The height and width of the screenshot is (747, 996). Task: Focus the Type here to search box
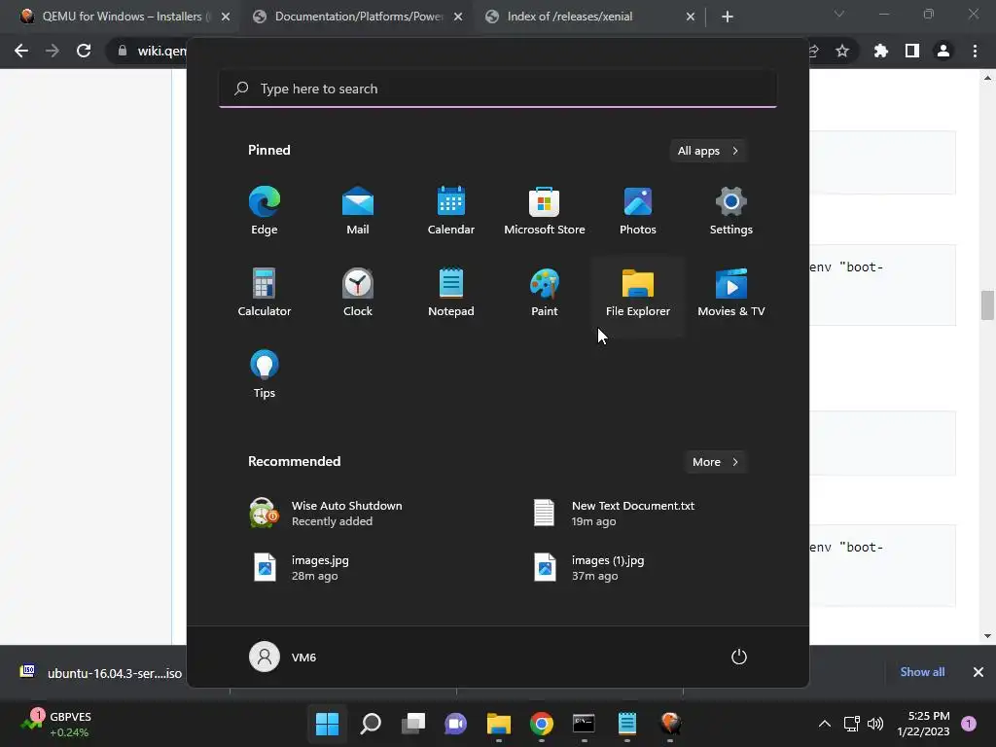pyautogui.click(x=498, y=89)
